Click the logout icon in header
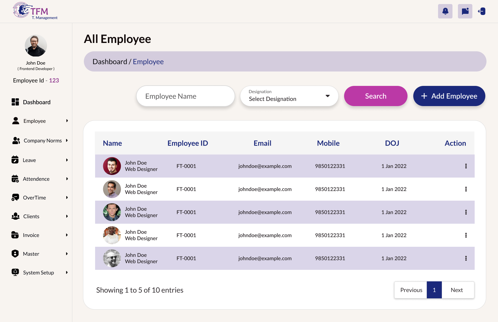 [x=482, y=11]
